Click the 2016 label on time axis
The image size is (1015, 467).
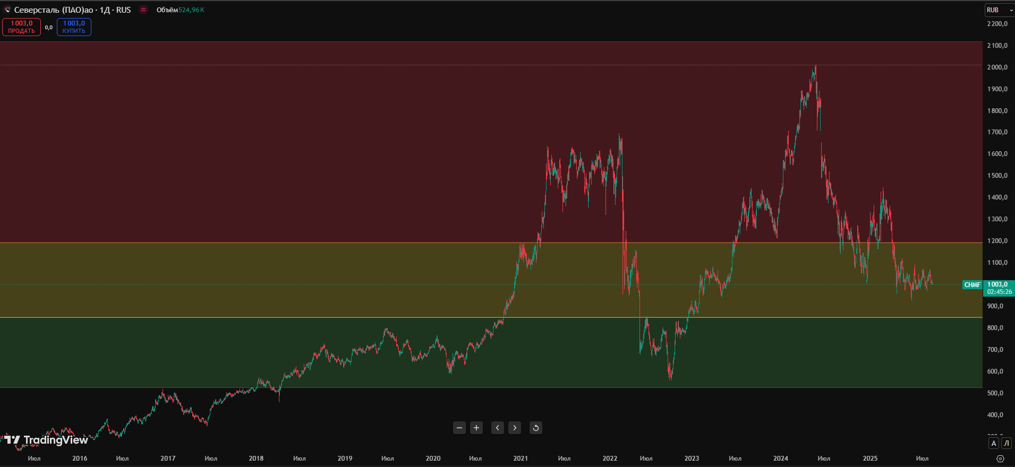[x=80, y=459]
